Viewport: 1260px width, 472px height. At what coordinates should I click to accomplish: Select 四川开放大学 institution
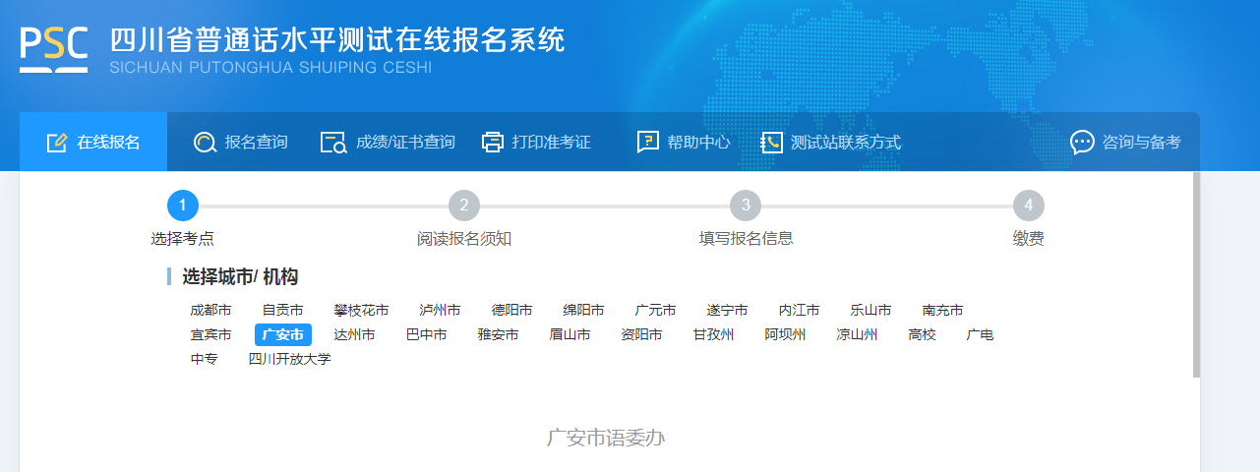coord(289,360)
